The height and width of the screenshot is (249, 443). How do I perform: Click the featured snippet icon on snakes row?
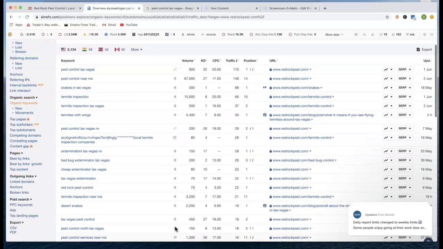click(265, 88)
